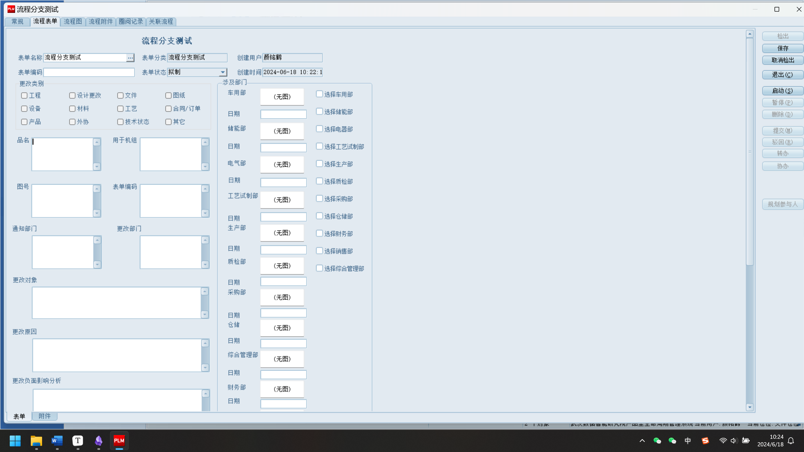Click 保存 button

783,48
